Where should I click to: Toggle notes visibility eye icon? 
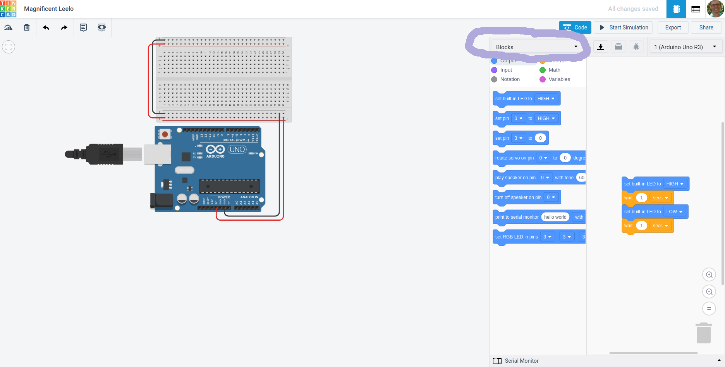pos(102,27)
